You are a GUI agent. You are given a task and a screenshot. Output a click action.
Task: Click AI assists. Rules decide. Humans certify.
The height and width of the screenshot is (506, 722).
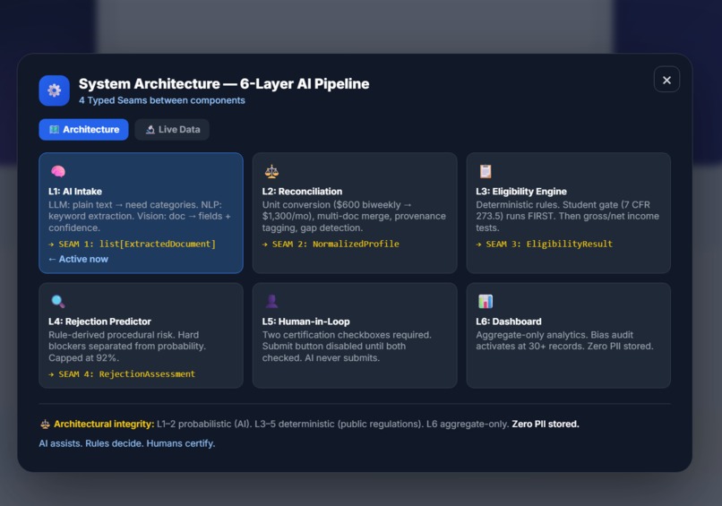(x=126, y=443)
